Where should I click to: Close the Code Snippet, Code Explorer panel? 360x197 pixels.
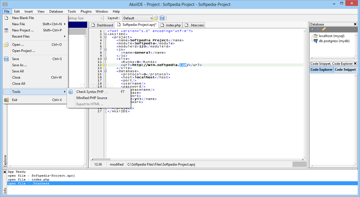[355, 63]
